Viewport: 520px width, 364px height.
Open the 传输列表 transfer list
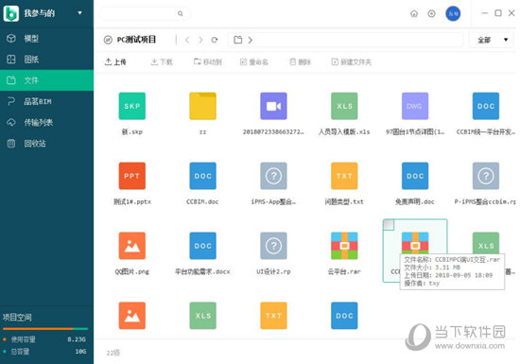[46, 122]
